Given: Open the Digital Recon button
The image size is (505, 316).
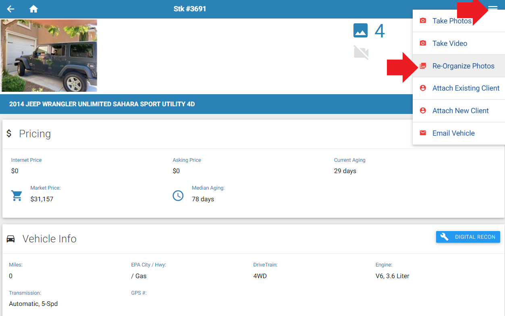Looking at the screenshot, I should click(468, 237).
